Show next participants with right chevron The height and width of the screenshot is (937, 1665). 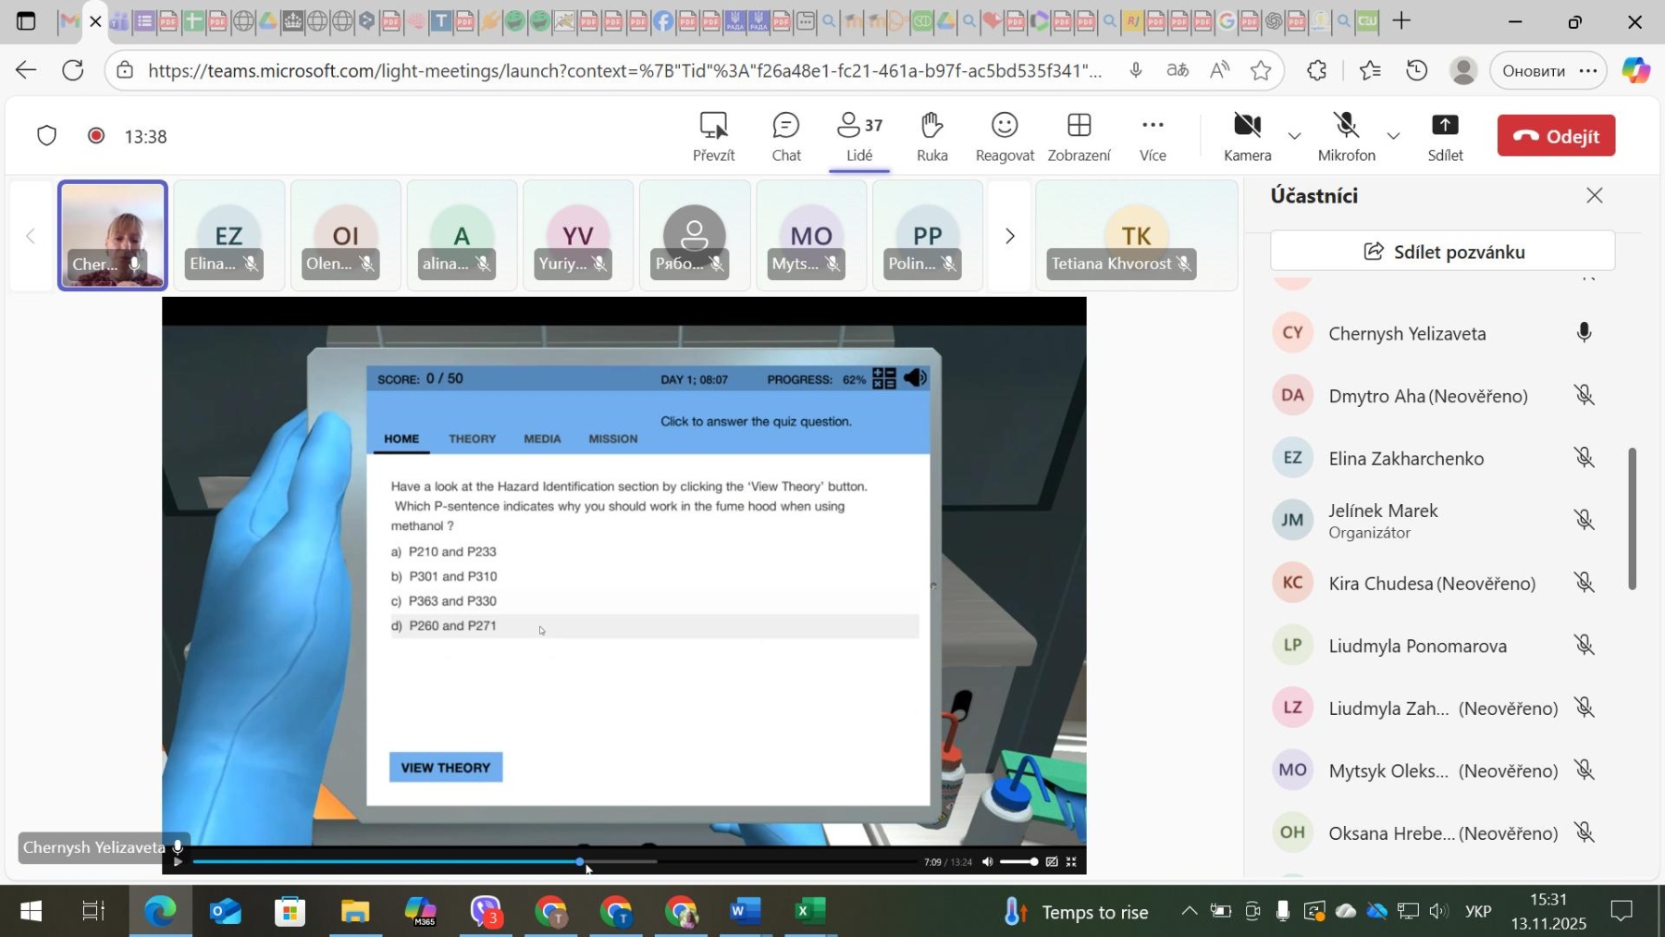pos(1009,237)
